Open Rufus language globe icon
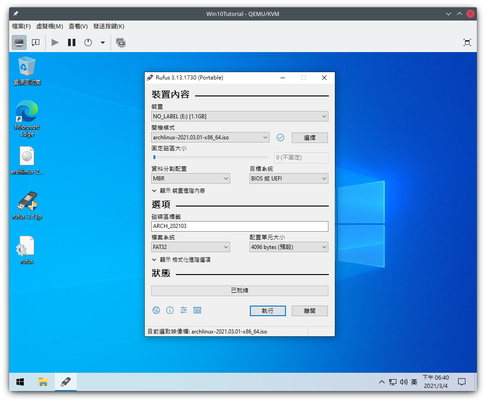The width and height of the screenshot is (486, 402). pos(156,310)
